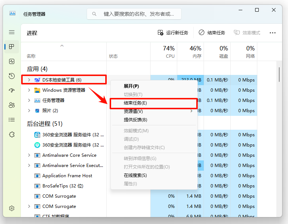288x224 pixels.
Task: Sort processes by CPU column header
Action: 169,52
